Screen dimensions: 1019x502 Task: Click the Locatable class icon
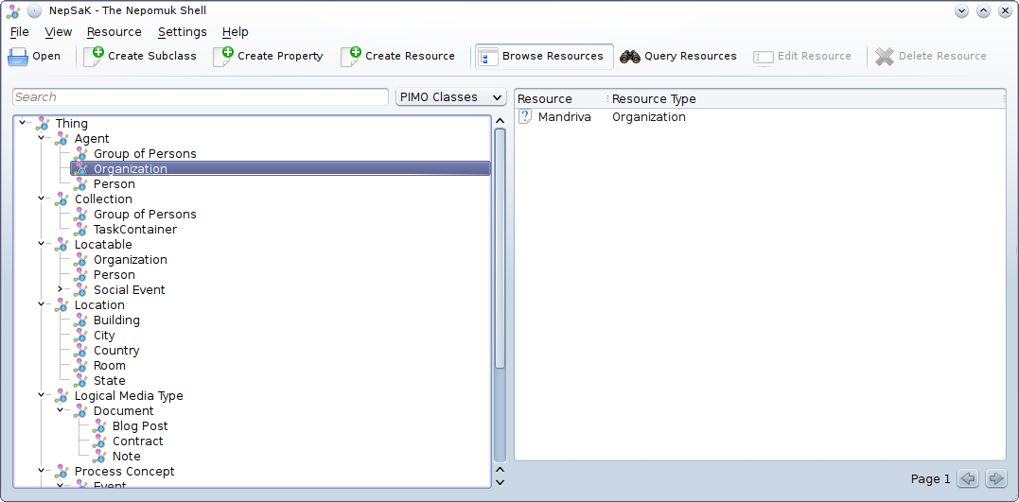pos(61,244)
